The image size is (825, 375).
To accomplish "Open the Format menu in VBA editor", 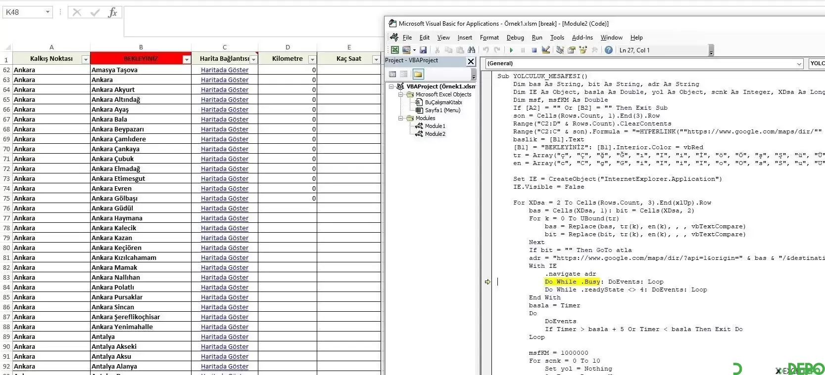I will 489,38.
